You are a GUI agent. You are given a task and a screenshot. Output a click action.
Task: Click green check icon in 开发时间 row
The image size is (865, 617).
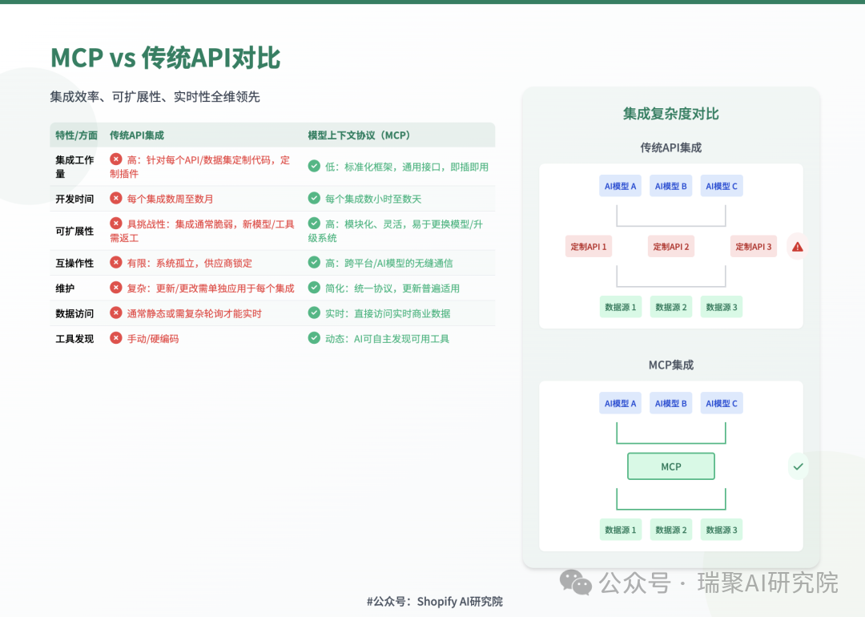pos(314,198)
